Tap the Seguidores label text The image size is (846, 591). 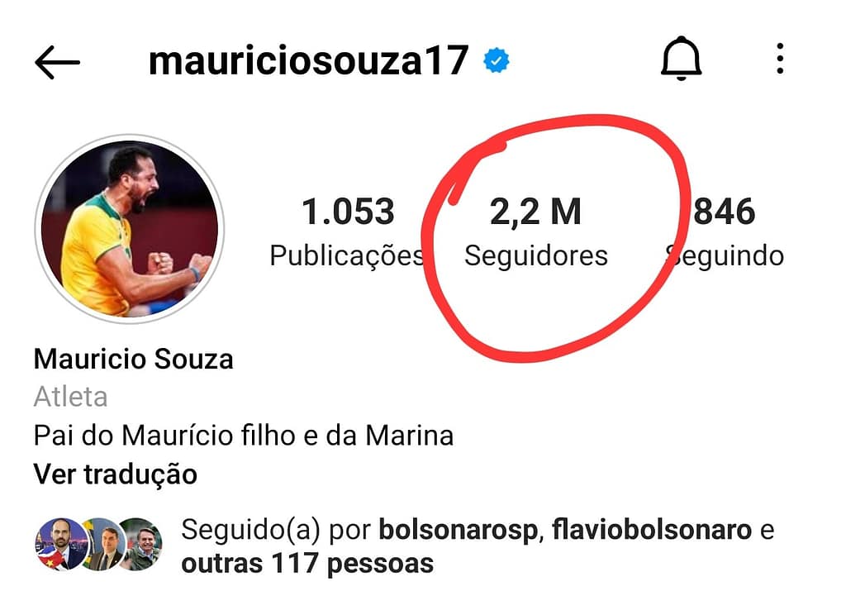535,256
